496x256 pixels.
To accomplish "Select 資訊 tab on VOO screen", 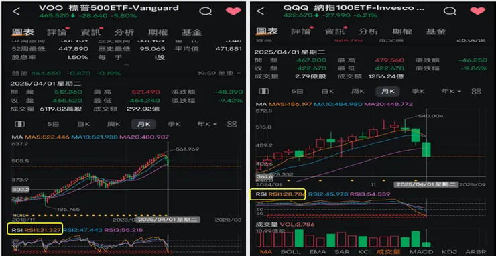I will click(x=90, y=32).
